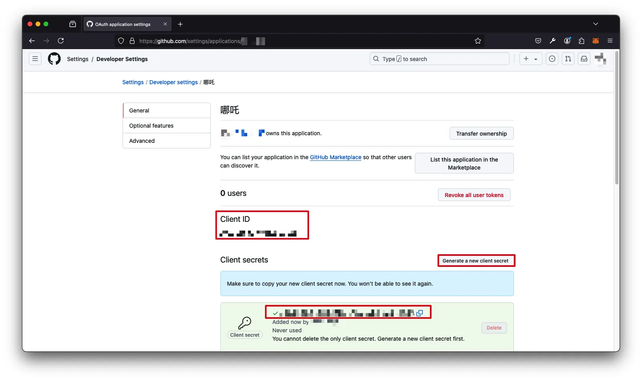Open the browser extensions puzzle icon
Image resolution: width=642 pixels, height=381 pixels.
(581, 41)
